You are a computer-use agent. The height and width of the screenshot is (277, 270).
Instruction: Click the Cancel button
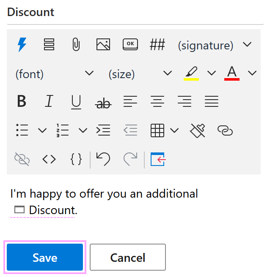point(127,257)
